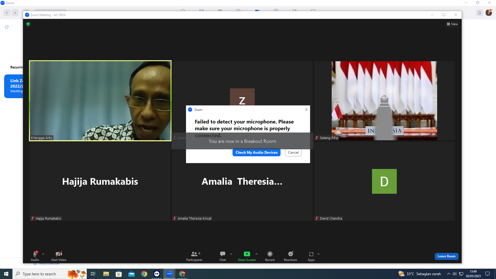This screenshot has height=279, width=496.
Task: Expand the Share Screen options caret
Action: (257, 254)
